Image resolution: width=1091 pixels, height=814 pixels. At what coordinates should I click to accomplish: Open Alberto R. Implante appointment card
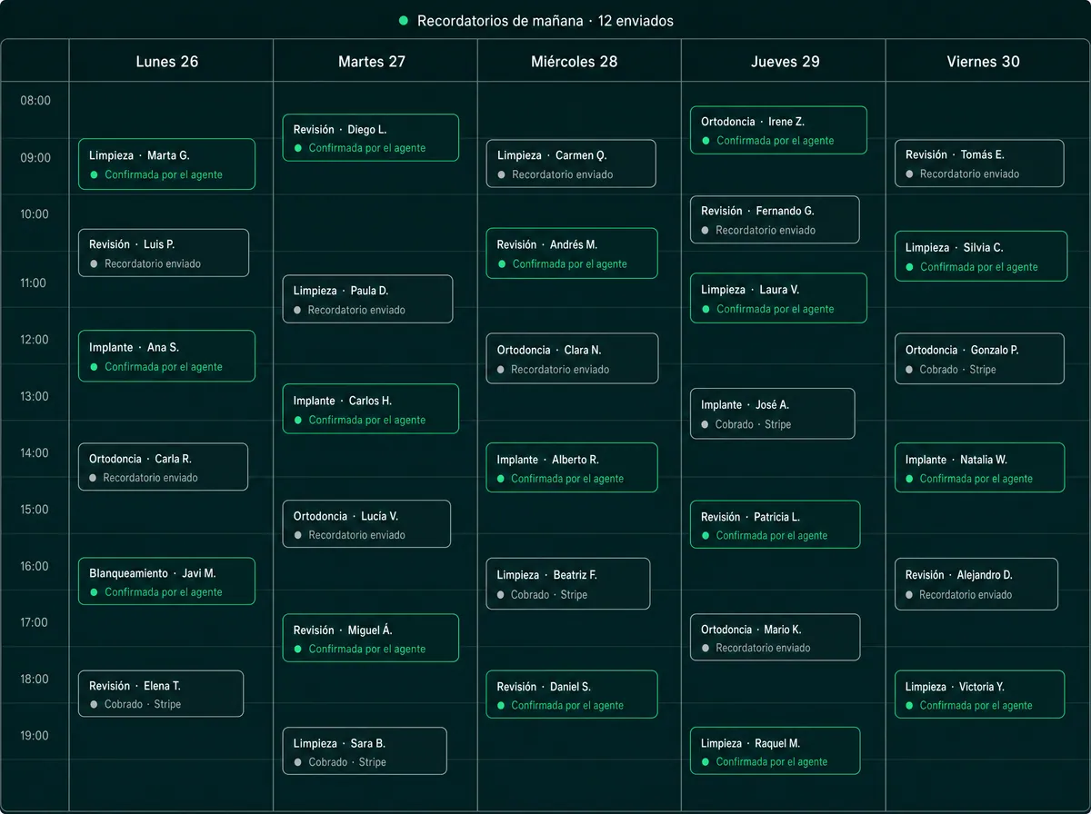point(572,468)
